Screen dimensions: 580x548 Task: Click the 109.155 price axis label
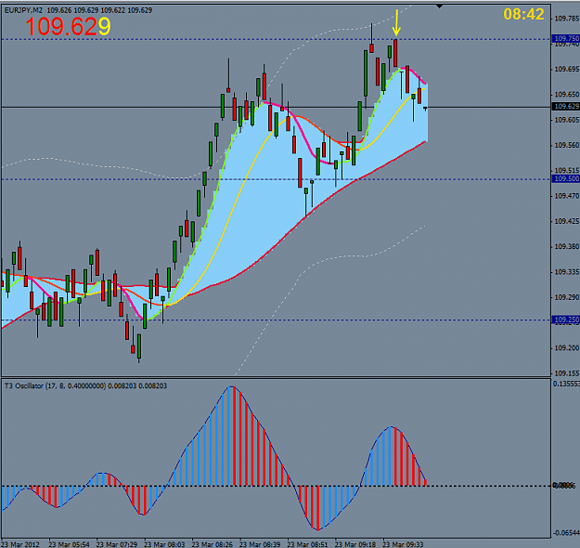(567, 373)
